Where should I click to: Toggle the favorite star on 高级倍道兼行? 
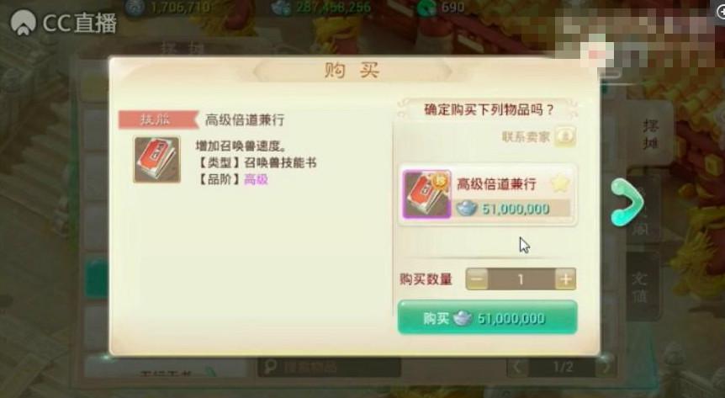(x=560, y=184)
